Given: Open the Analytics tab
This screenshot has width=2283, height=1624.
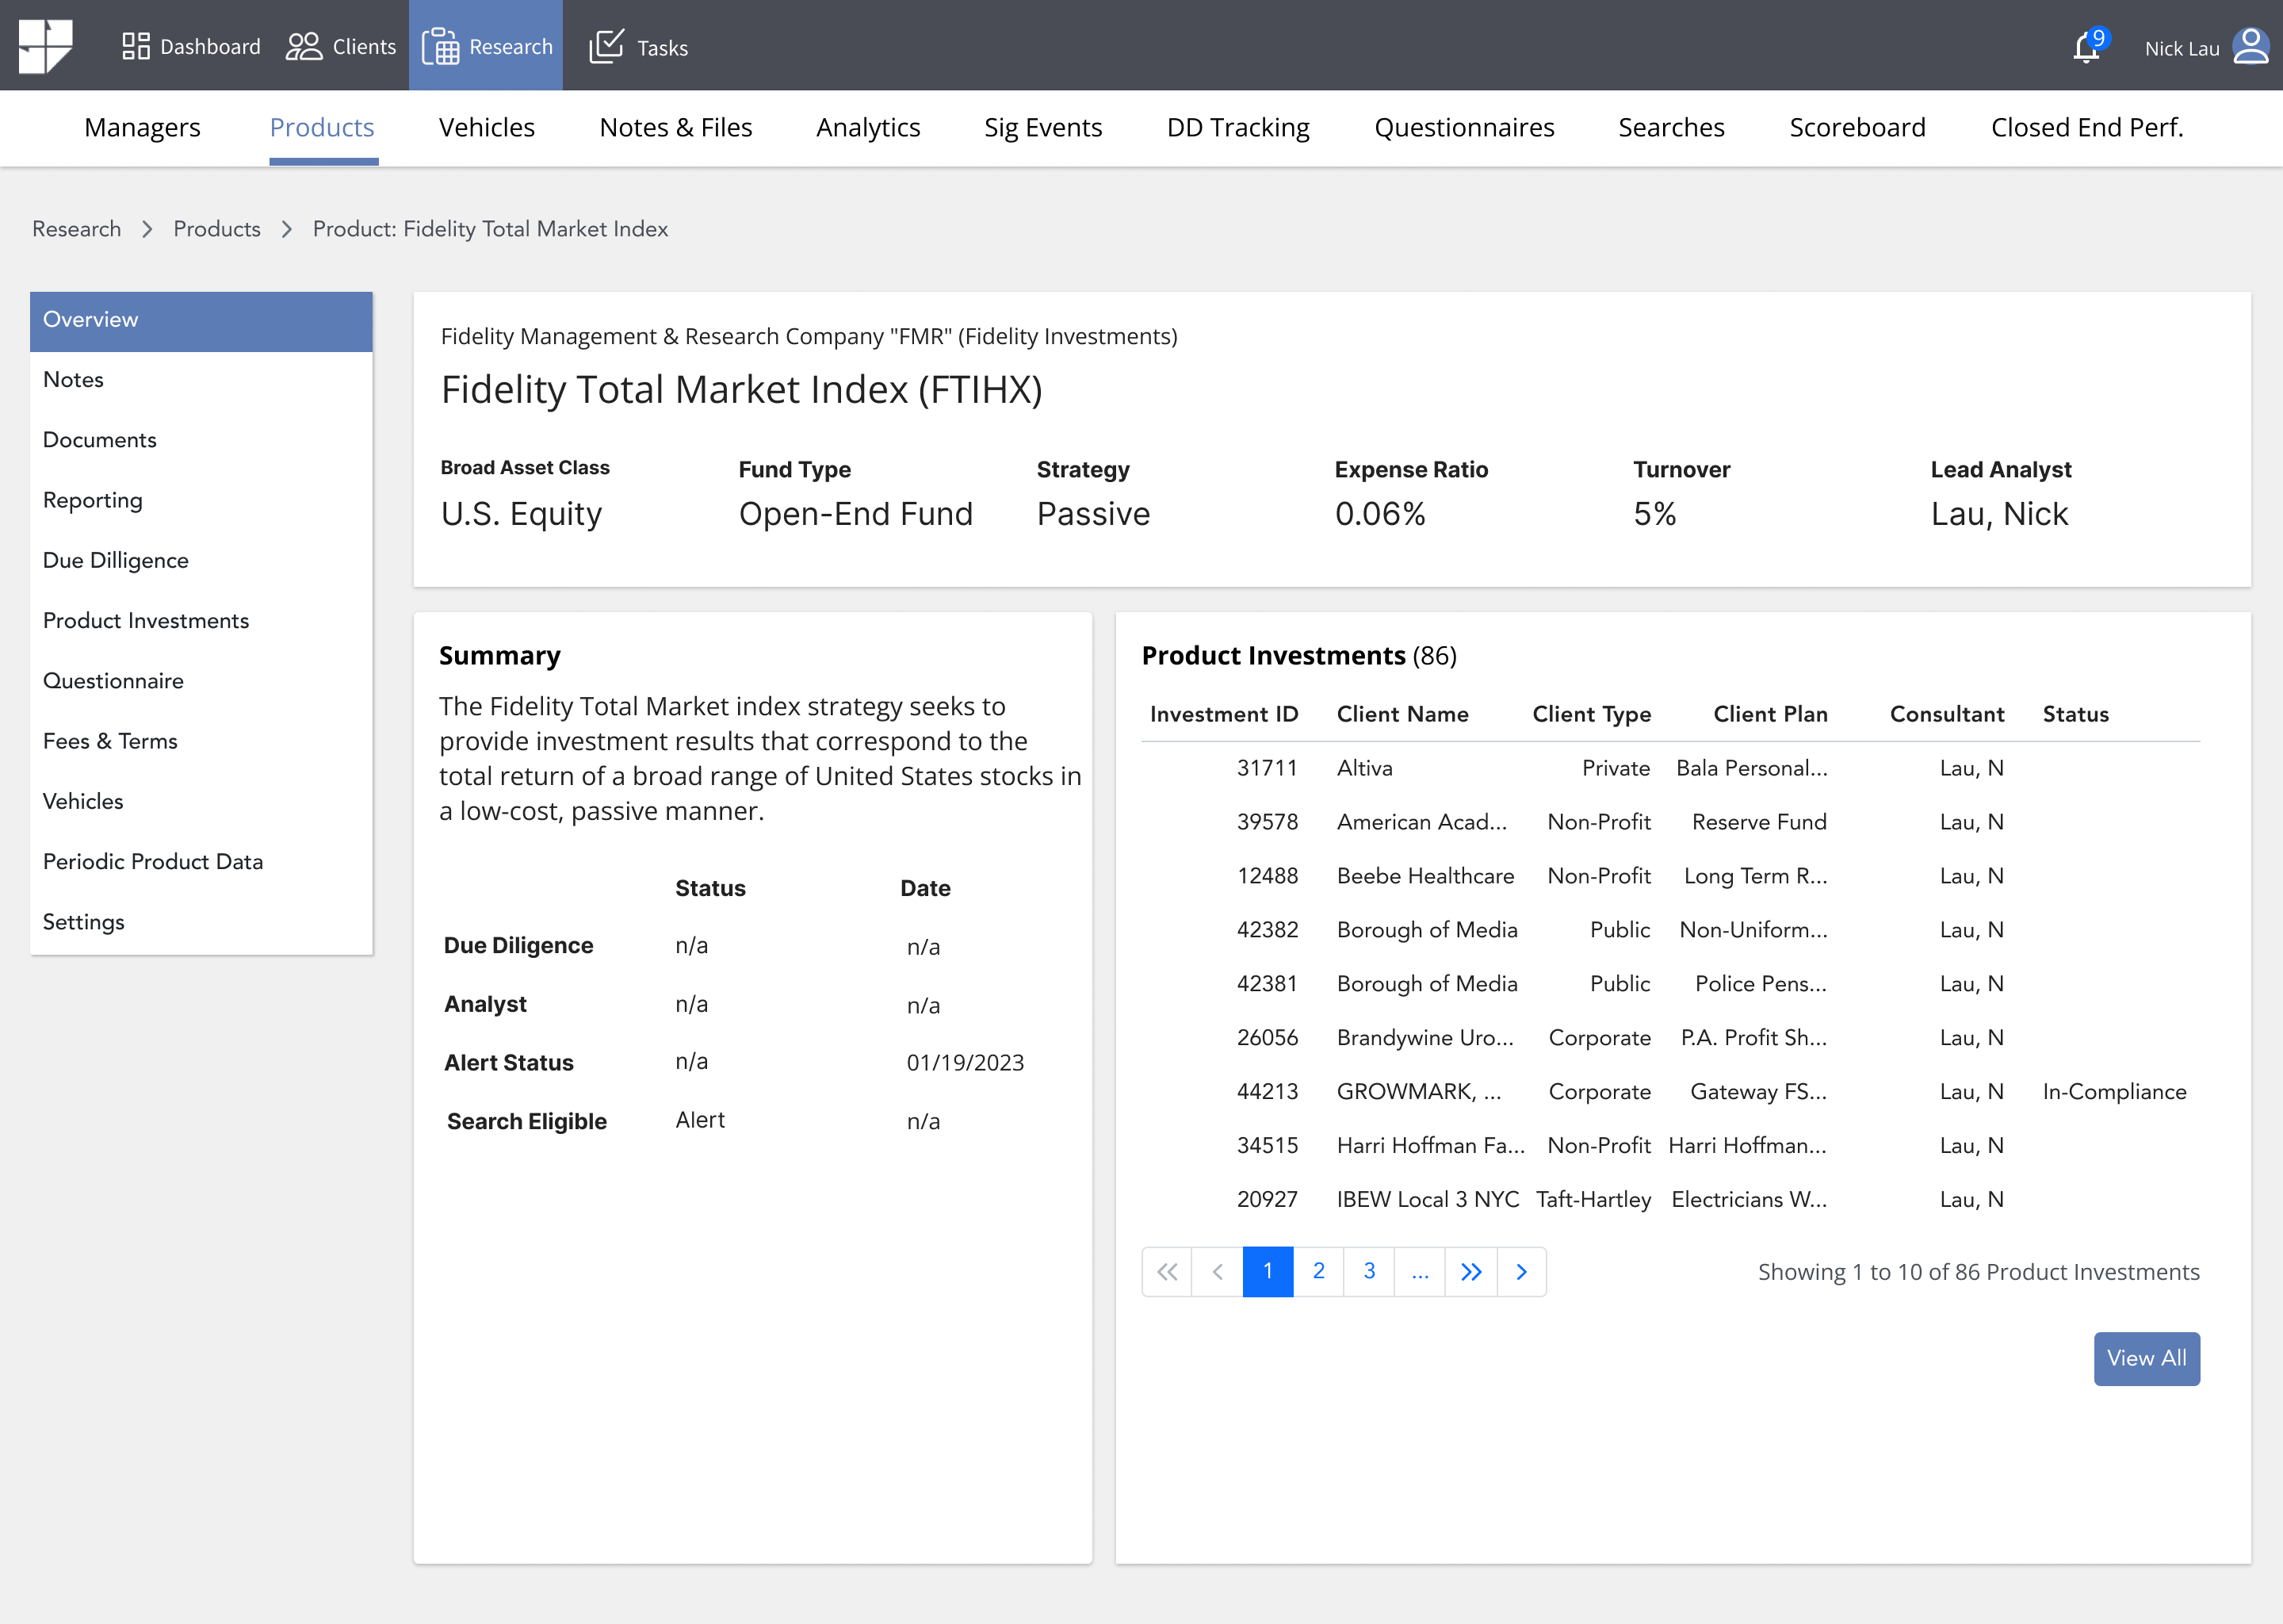Looking at the screenshot, I should click(x=868, y=127).
